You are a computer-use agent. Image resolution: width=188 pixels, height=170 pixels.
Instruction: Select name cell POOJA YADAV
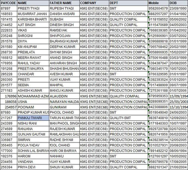click(33, 145)
